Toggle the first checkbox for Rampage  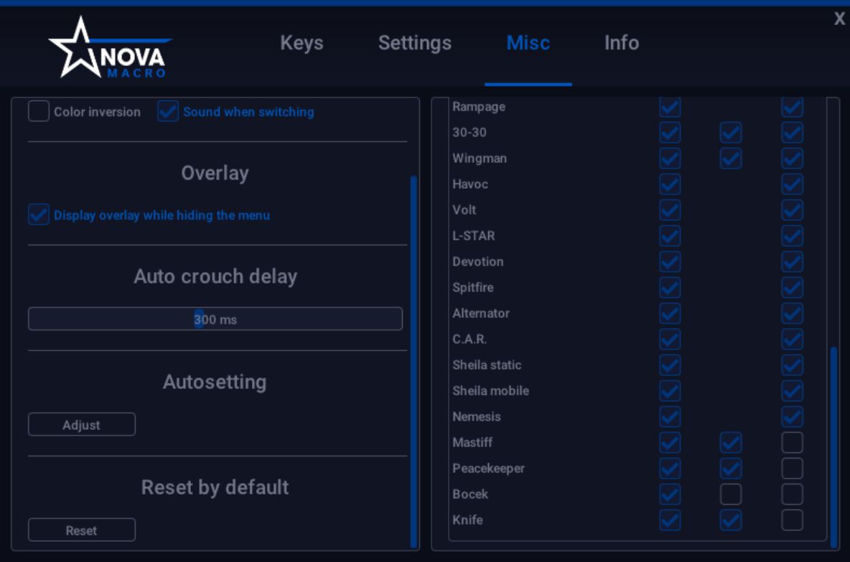[670, 107]
